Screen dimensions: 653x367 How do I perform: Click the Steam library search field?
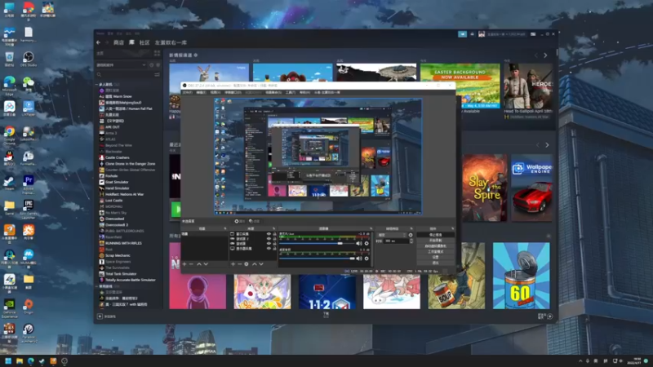[x=125, y=74]
